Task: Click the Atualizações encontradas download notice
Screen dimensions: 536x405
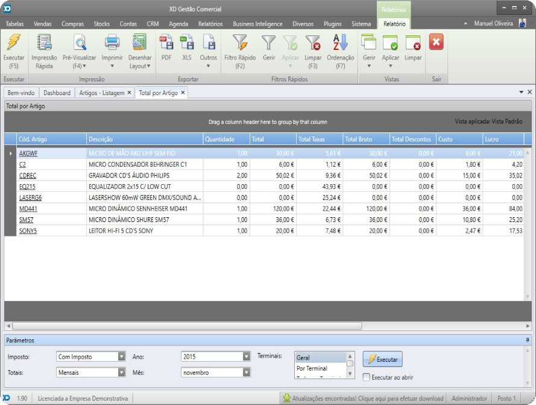Action: point(364,398)
